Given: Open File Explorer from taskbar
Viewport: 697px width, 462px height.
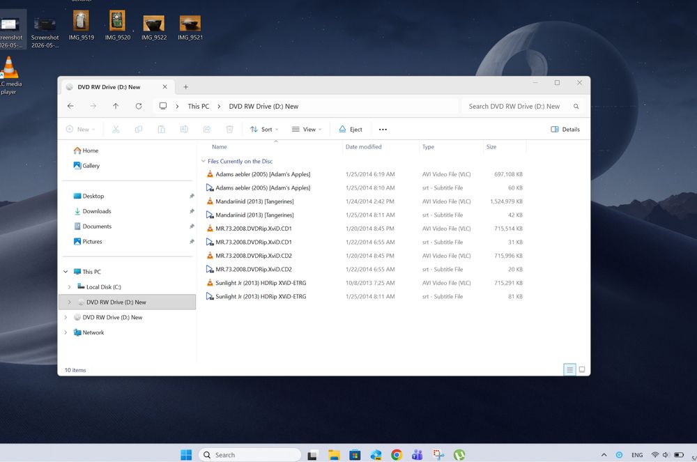Looking at the screenshot, I should pyautogui.click(x=334, y=454).
